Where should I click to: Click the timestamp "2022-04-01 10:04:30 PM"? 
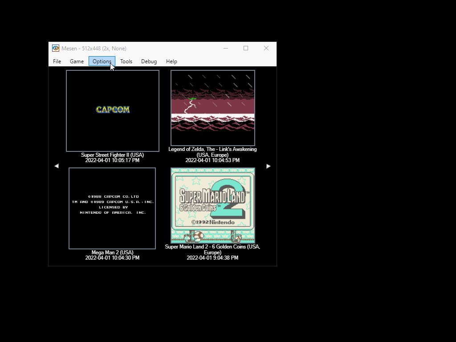[x=112, y=258]
